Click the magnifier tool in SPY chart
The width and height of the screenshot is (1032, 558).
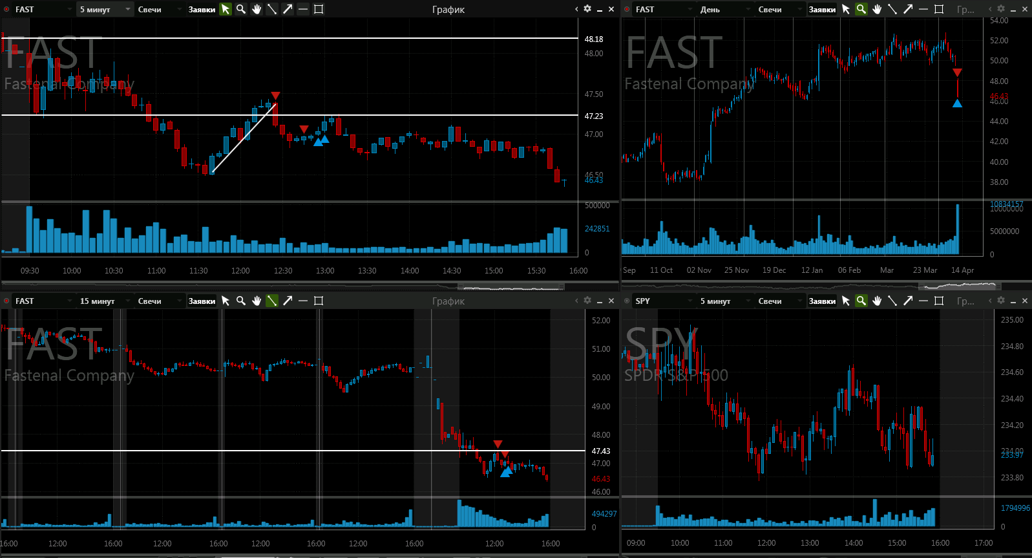pyautogui.click(x=861, y=301)
